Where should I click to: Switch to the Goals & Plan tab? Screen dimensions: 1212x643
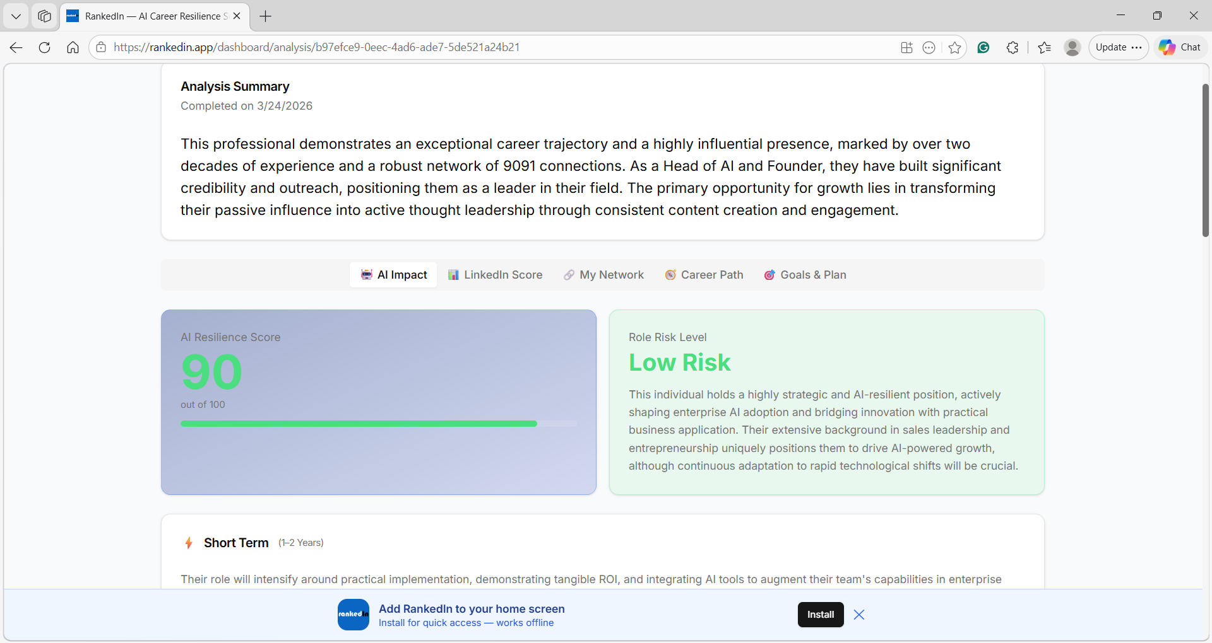[805, 275]
